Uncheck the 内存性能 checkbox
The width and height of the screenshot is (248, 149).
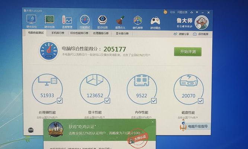(x=154, y=101)
